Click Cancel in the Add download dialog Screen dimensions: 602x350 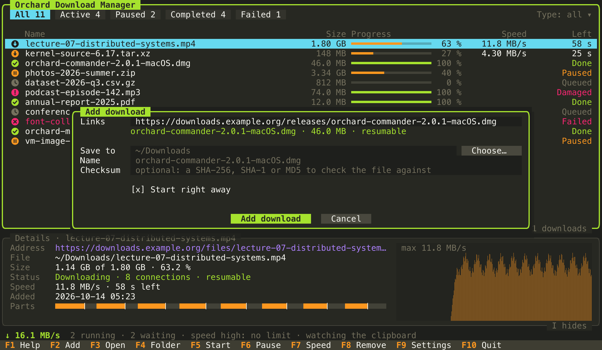click(346, 219)
